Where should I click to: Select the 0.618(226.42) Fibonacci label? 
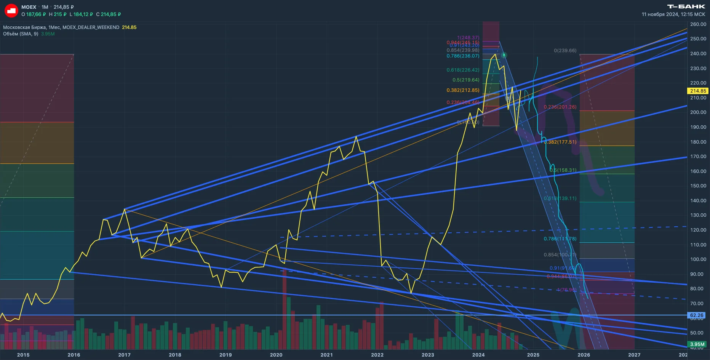click(x=463, y=70)
